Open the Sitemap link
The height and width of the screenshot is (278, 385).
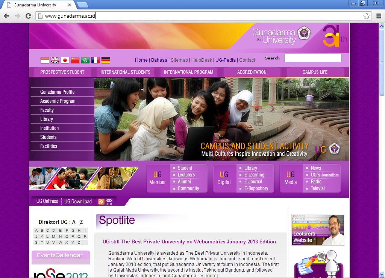pyautogui.click(x=179, y=60)
